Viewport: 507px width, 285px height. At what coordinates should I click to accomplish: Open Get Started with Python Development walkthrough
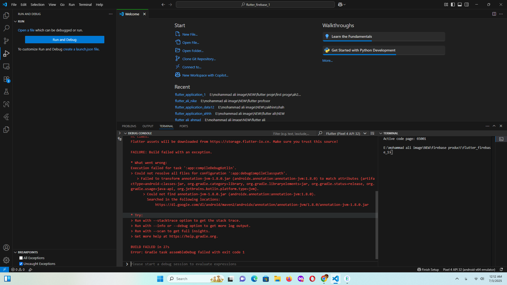click(x=384, y=50)
